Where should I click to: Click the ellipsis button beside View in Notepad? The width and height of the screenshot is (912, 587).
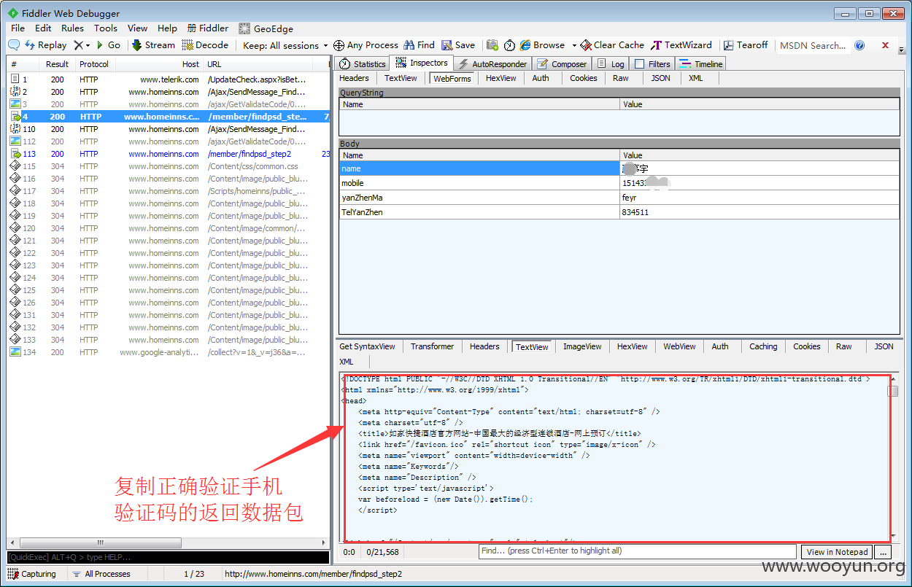pos(883,552)
